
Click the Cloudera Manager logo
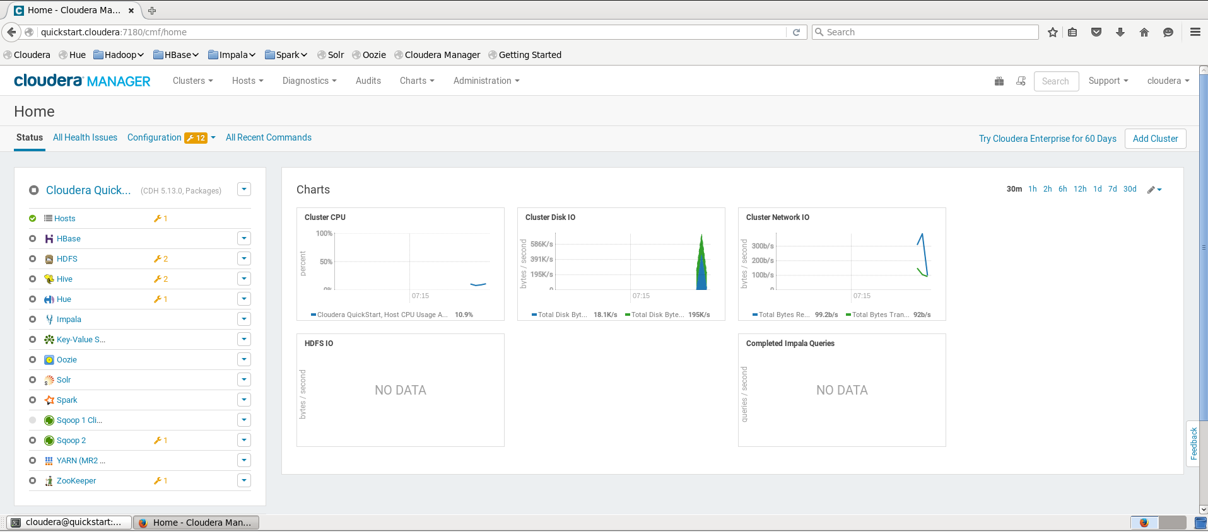coord(82,81)
